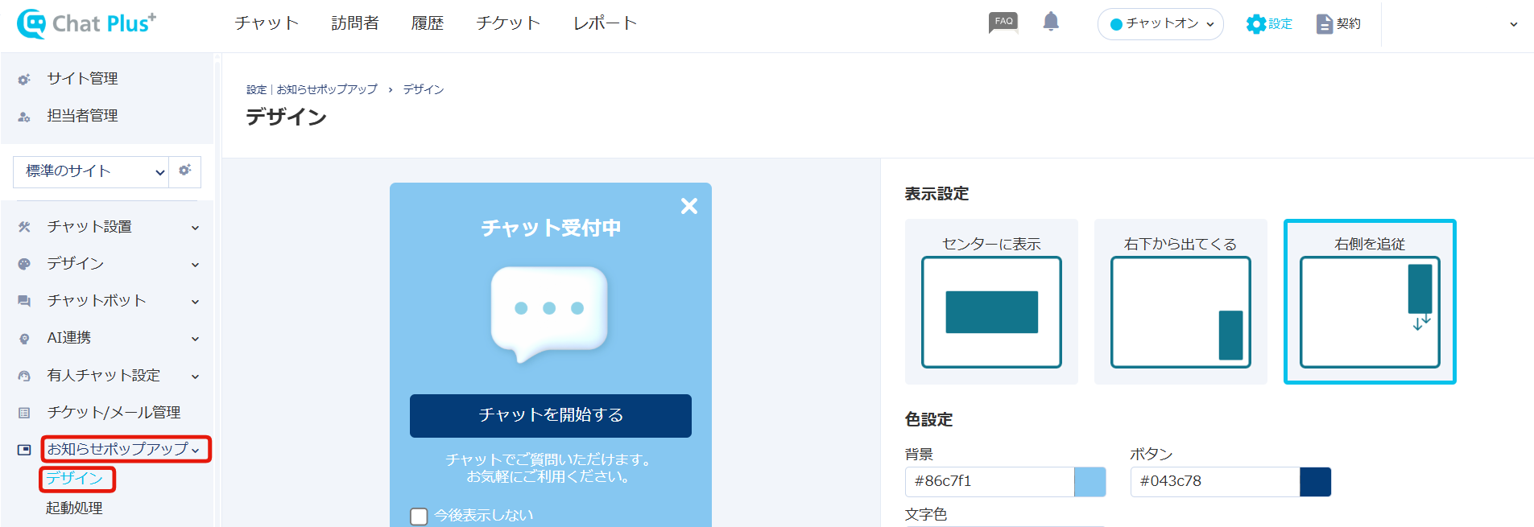1534x527 pixels.
Task: Open デザイン submenu link under お知らせポップアップ
Action: tap(75, 479)
